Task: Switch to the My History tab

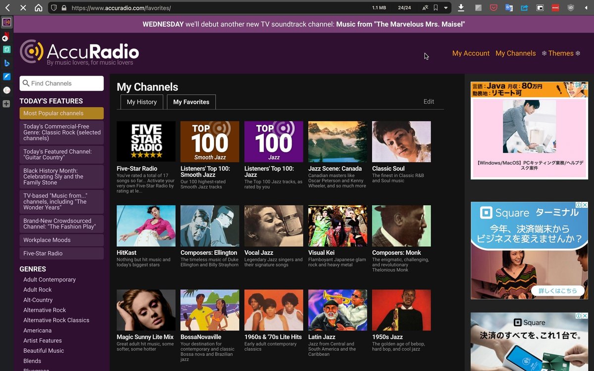Action: pos(142,102)
